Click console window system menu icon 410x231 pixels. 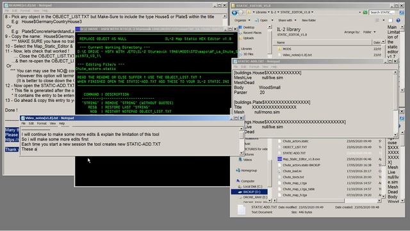[78, 29]
